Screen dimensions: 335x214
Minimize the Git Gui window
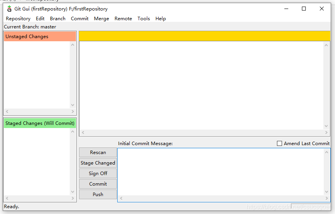coord(286,9)
